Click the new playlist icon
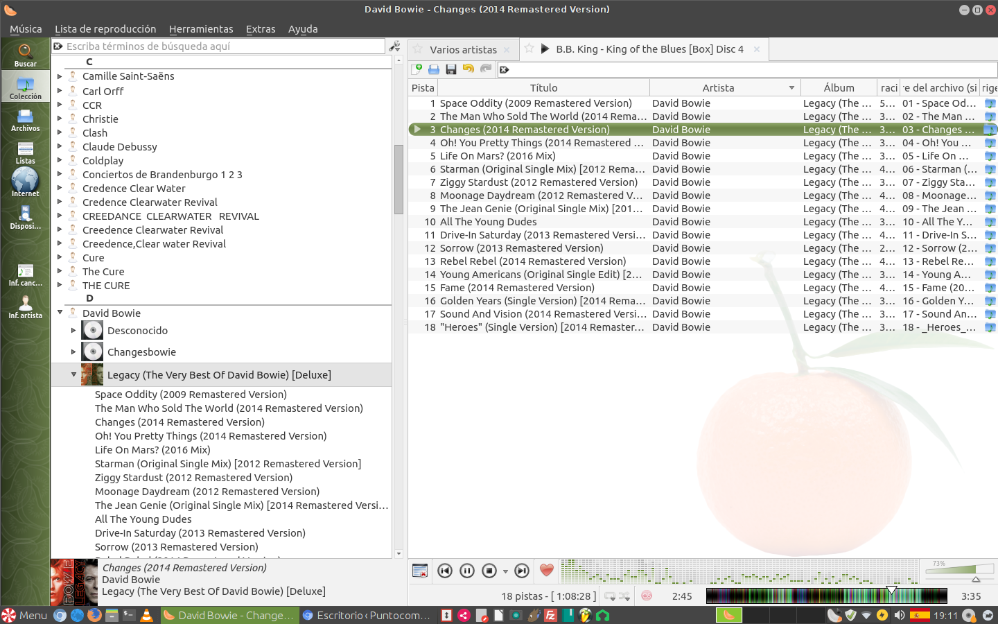 click(417, 69)
